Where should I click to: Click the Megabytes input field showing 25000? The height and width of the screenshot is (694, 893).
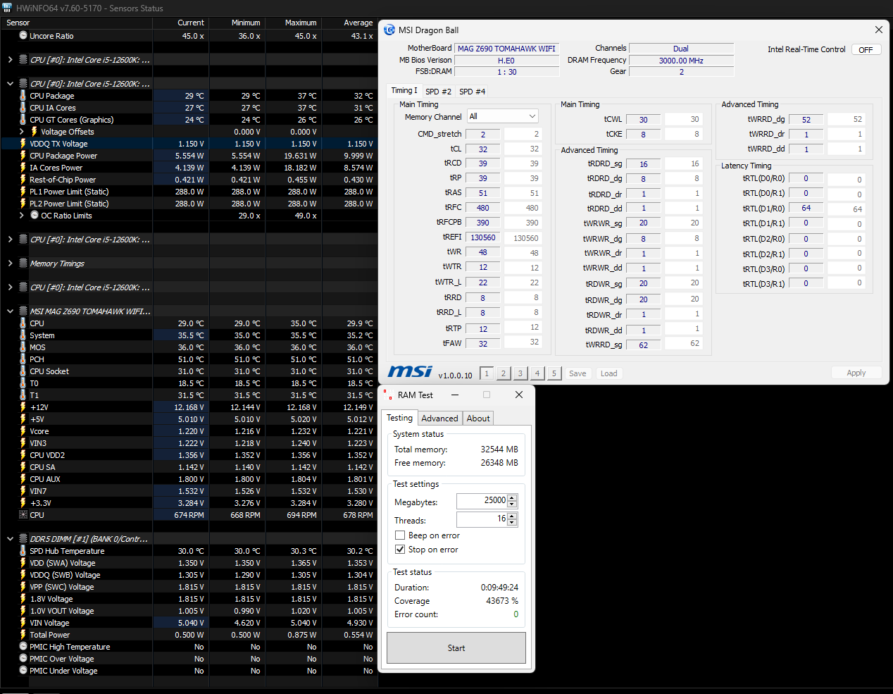(x=482, y=501)
